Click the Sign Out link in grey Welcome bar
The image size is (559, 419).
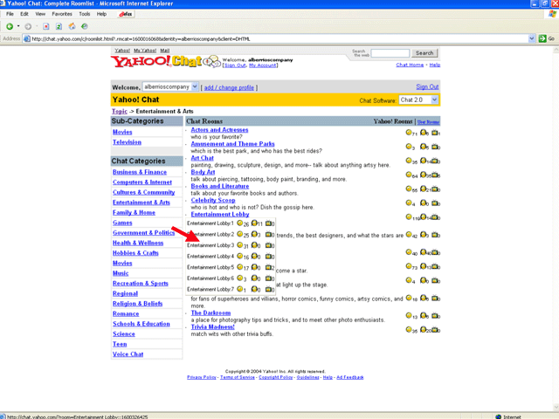(x=427, y=86)
